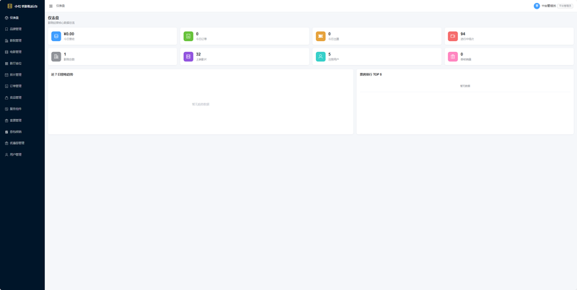Screen dimensions: 577x290
Task: Click the pink icon in the last card
Action: tap(453, 56)
